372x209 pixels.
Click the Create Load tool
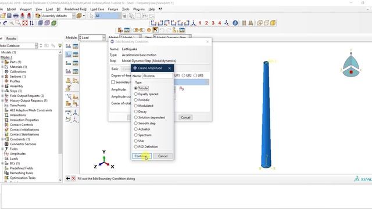click(69, 46)
